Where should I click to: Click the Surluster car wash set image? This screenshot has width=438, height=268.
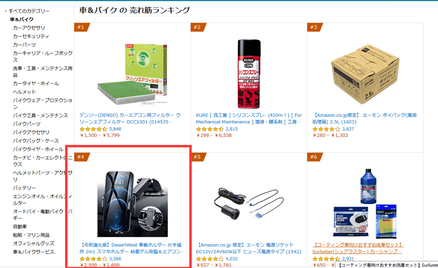tap(365, 203)
